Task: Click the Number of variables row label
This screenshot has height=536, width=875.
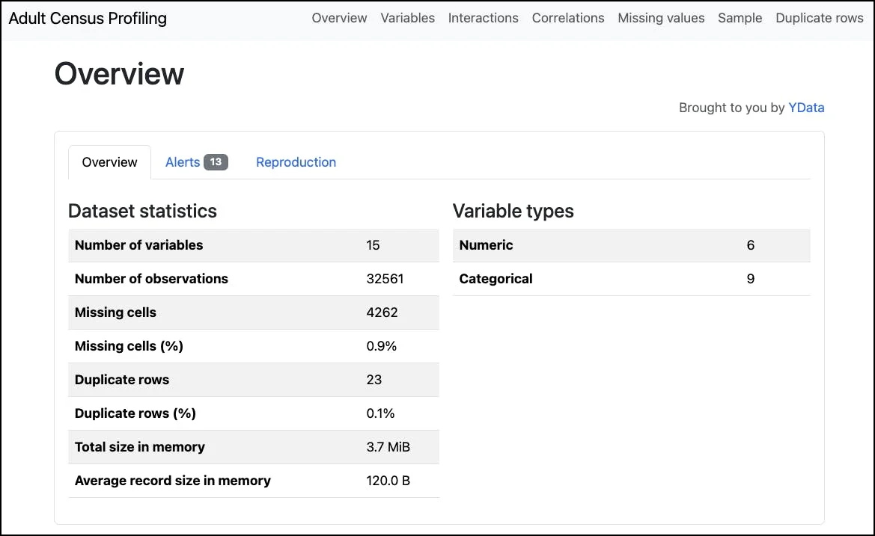Action: (138, 245)
